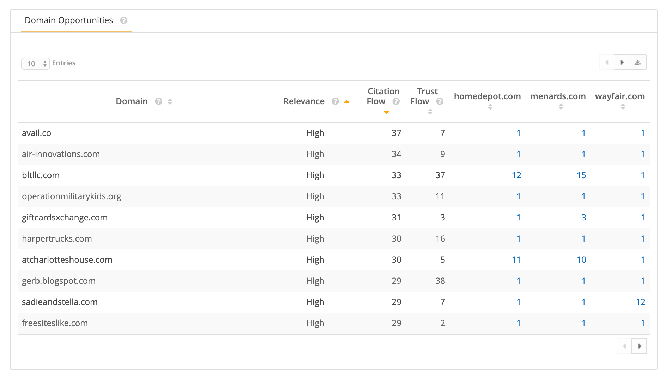Open homedepot.com count 1 for air-innovations.com
The width and height of the screenshot is (666, 381).
(519, 154)
